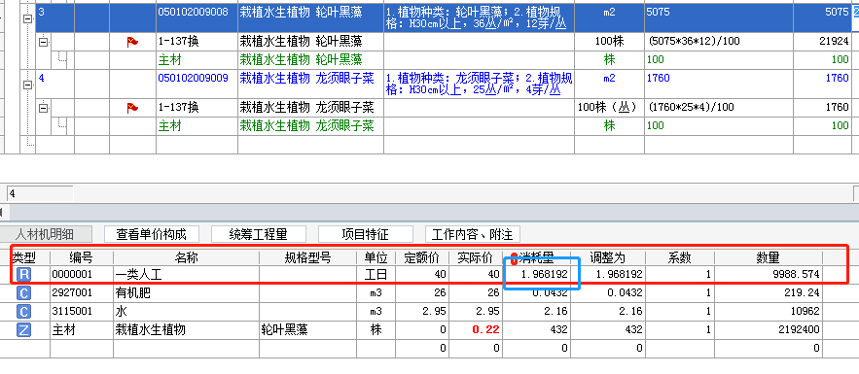Open the 工作内容、附注 tab
The height and width of the screenshot is (374, 859).
472,234
